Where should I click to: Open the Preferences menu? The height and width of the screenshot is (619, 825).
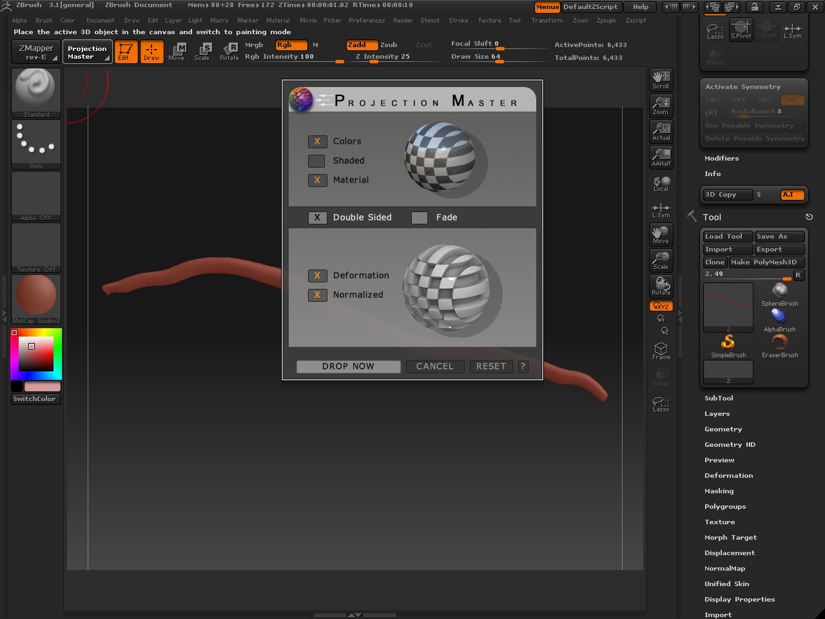pyautogui.click(x=367, y=21)
